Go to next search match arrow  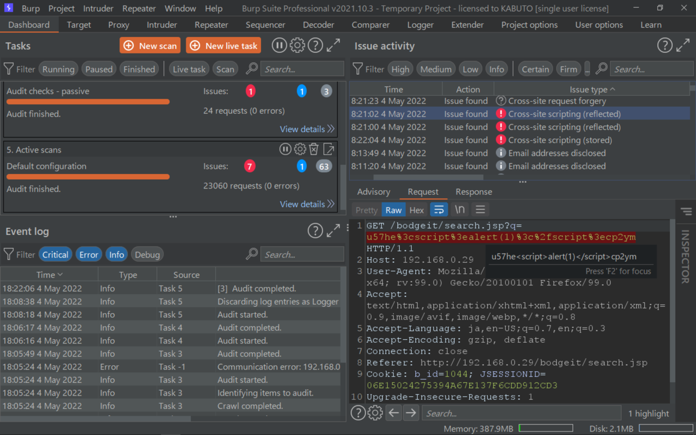pos(411,413)
